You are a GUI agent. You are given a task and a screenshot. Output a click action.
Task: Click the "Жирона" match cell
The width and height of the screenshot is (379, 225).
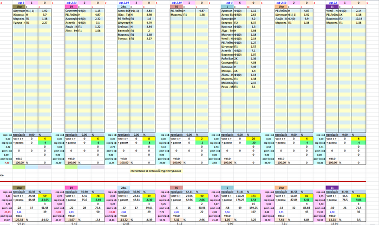point(19,15)
